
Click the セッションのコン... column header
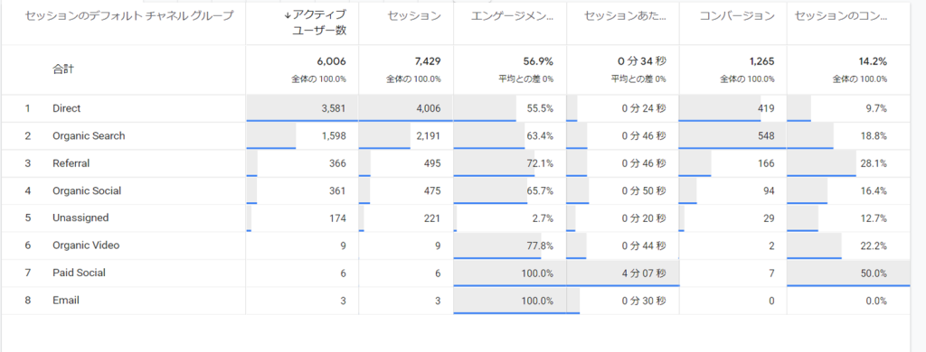841,16
